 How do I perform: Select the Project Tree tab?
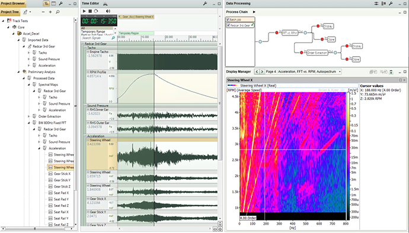(10, 12)
